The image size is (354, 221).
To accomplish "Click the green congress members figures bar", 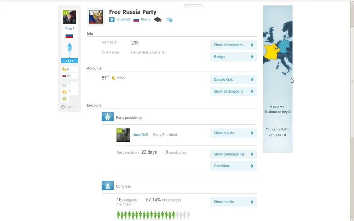I will point(153,215).
